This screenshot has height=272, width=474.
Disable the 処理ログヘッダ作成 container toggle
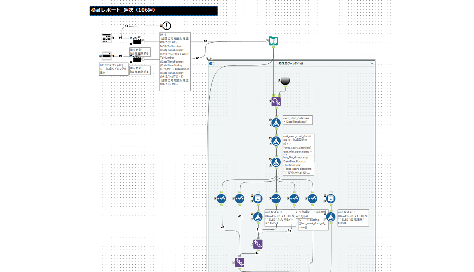(212, 63)
